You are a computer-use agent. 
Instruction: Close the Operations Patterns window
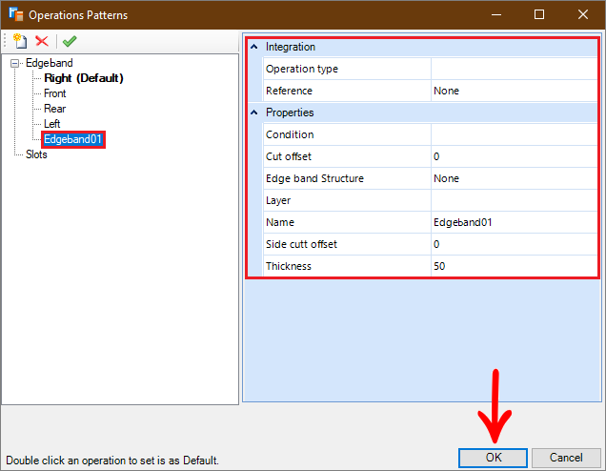point(583,14)
